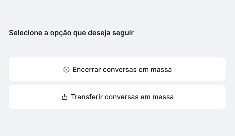Choose the bulk transfer conversations button
This screenshot has width=235, height=136.
[117, 97]
